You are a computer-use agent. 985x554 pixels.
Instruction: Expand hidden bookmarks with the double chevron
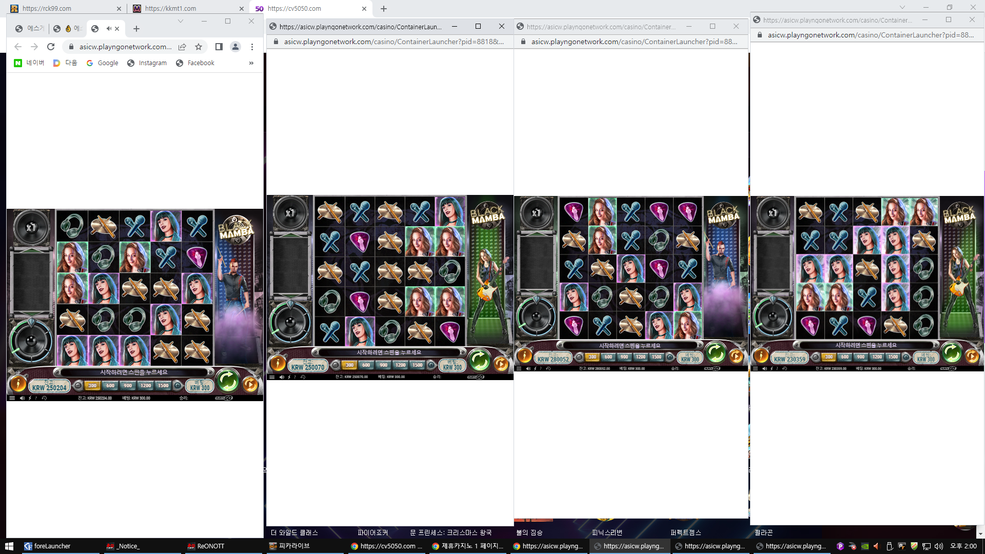[x=251, y=63]
